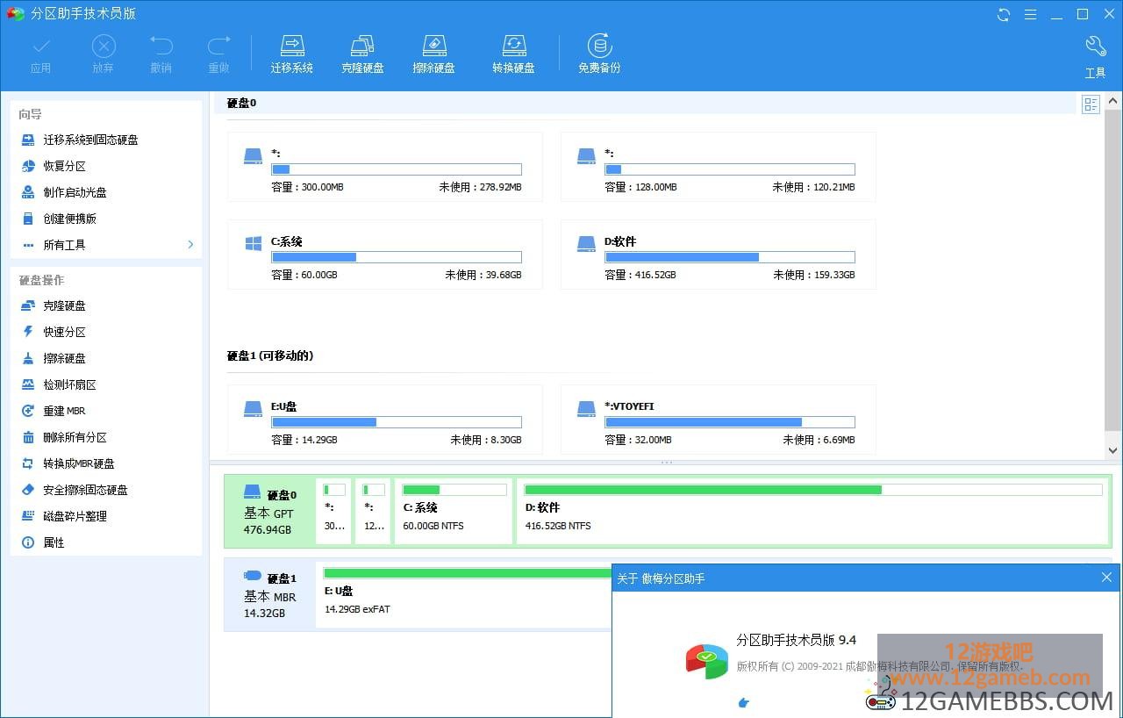Screen dimensions: 1123x718
Task: Close the 关于 傲梅分区助手 dialog
Action: 1106,578
